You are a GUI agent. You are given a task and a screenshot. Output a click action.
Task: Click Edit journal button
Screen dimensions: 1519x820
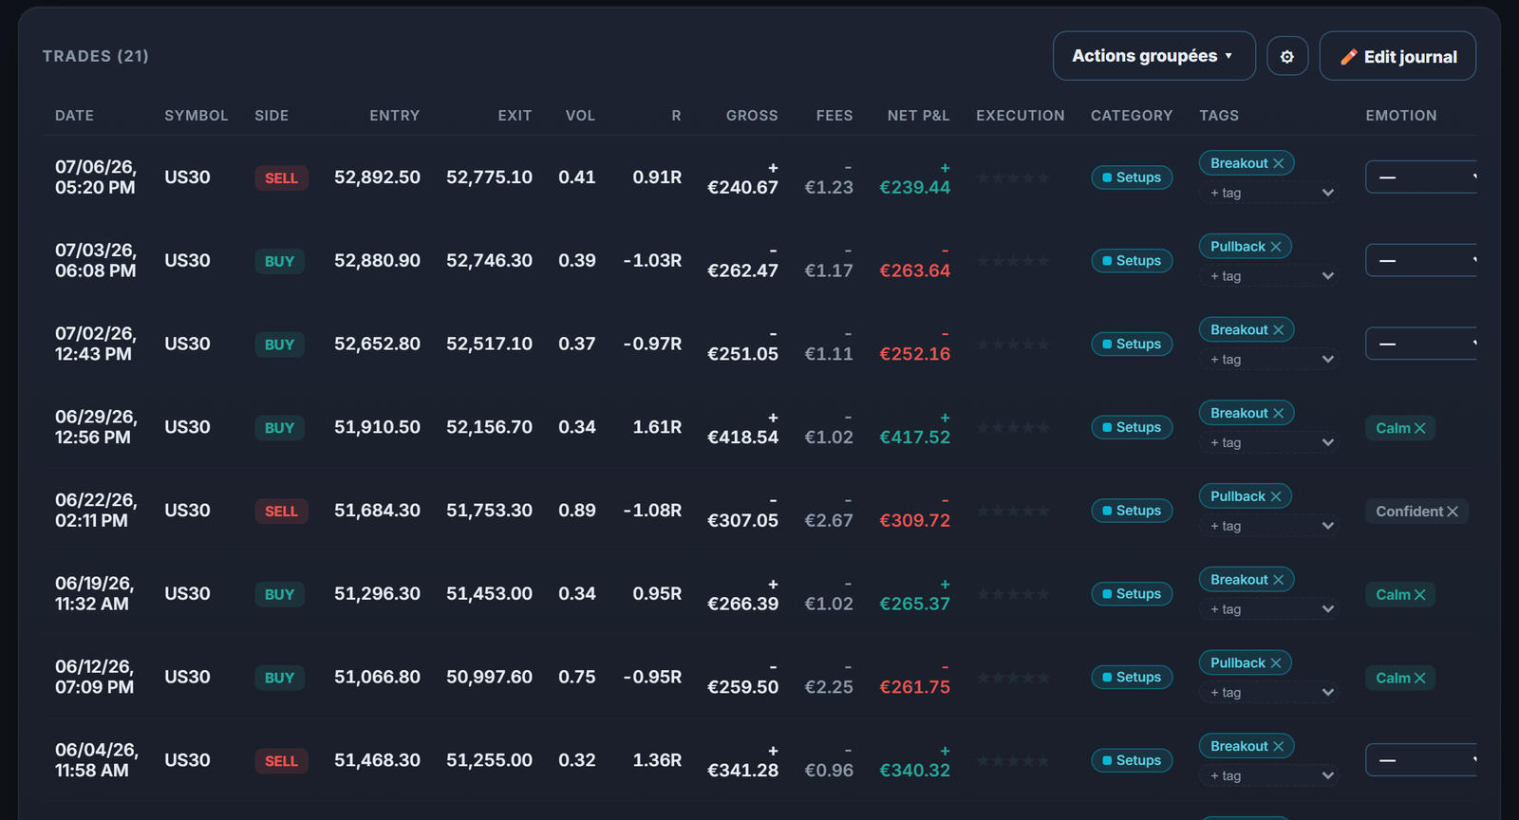click(x=1397, y=56)
